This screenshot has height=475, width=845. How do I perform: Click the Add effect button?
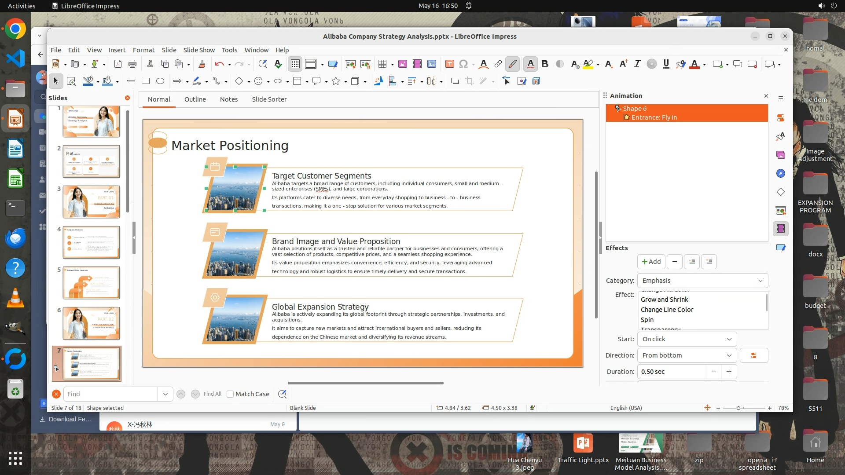[x=651, y=262]
